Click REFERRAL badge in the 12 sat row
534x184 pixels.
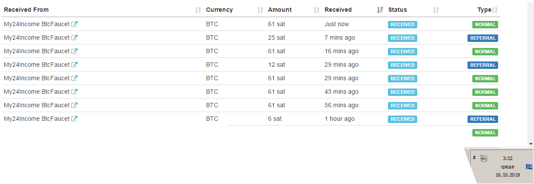tap(483, 65)
